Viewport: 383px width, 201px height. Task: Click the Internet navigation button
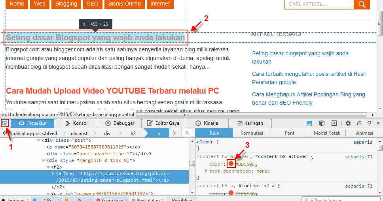pos(160,4)
